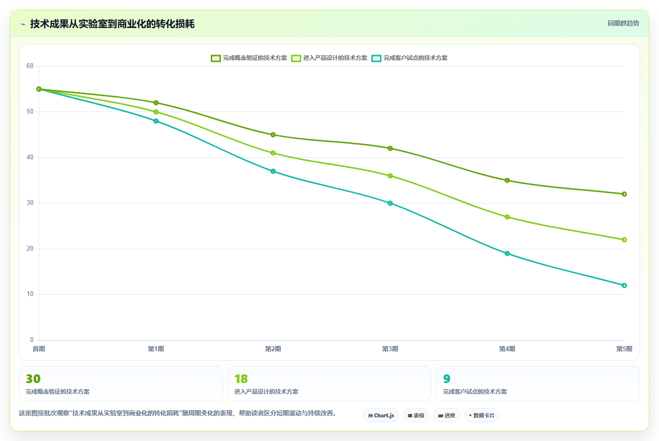Click the 数据卡片 tag
Screen dimensions: 659x441
pos(482,415)
